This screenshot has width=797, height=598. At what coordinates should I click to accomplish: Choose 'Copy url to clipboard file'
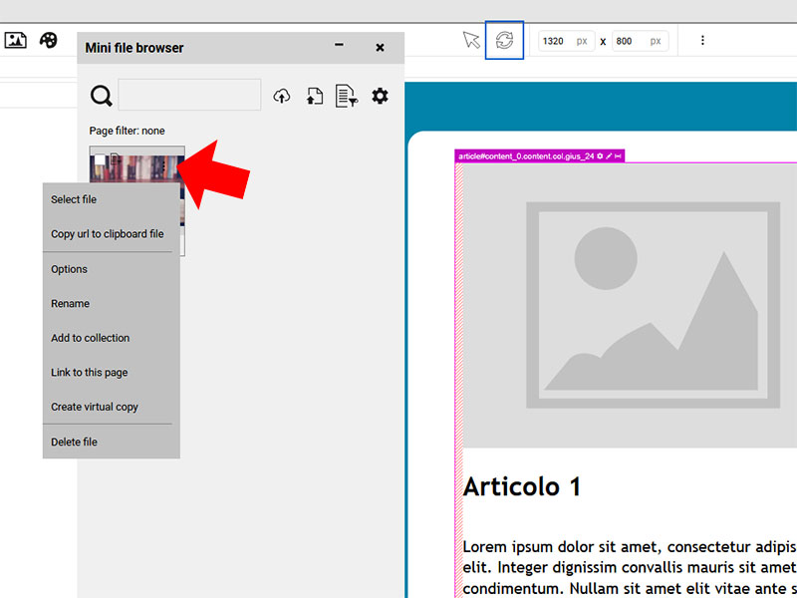click(x=108, y=234)
